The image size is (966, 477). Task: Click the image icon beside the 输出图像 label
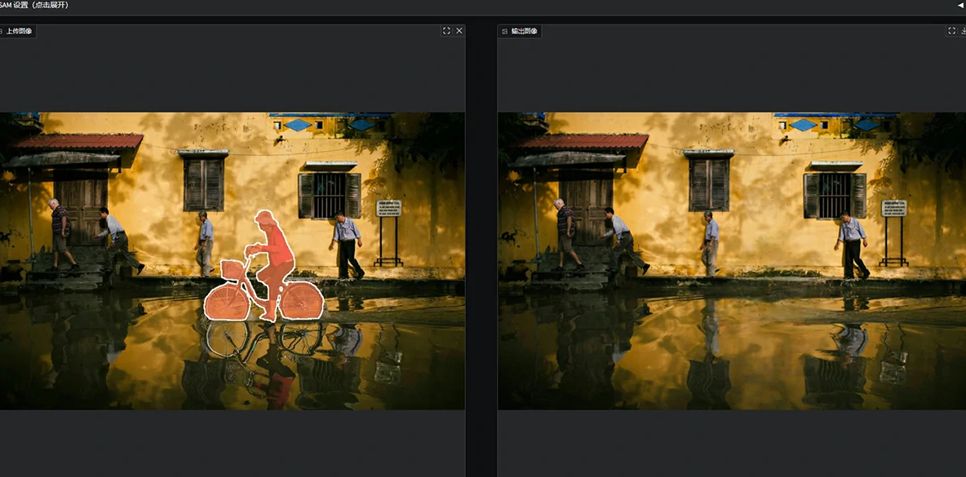pos(505,31)
